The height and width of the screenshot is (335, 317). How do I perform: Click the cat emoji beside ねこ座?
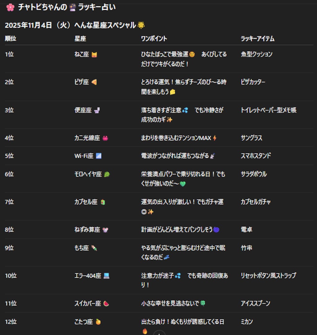tap(94, 55)
